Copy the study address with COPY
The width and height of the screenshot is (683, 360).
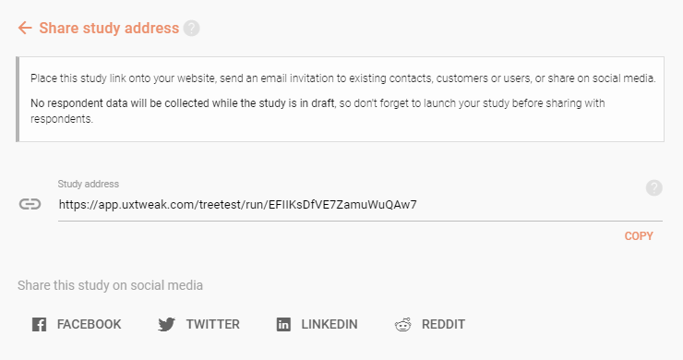[x=639, y=236]
